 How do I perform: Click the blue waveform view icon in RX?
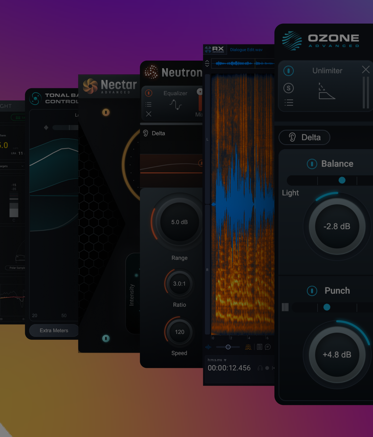pyautogui.click(x=208, y=347)
